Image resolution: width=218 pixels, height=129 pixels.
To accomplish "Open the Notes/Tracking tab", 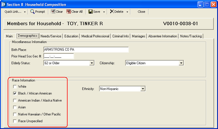I will [191, 36].
